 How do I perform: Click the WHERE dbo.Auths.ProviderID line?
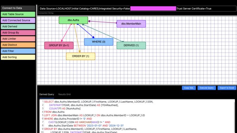coord(68,119)
